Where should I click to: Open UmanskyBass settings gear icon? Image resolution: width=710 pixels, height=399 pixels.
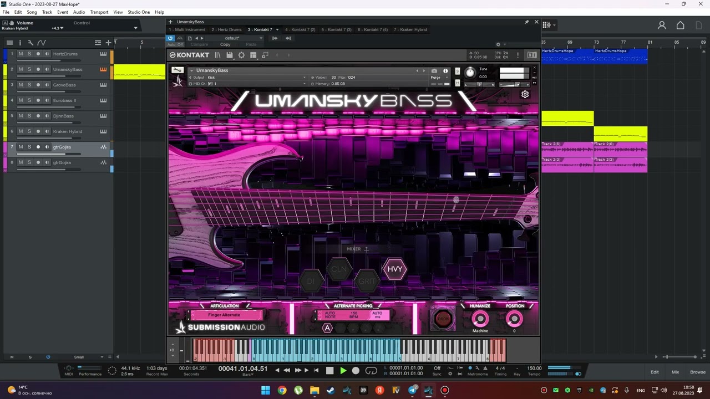[x=525, y=94]
